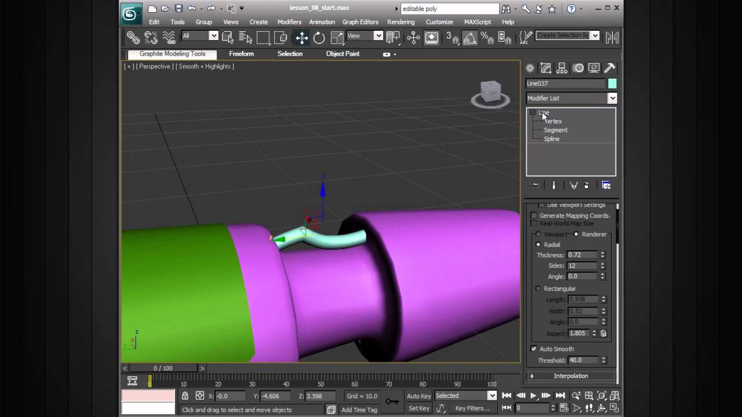Choose the Rectangular radio option

tap(538, 288)
